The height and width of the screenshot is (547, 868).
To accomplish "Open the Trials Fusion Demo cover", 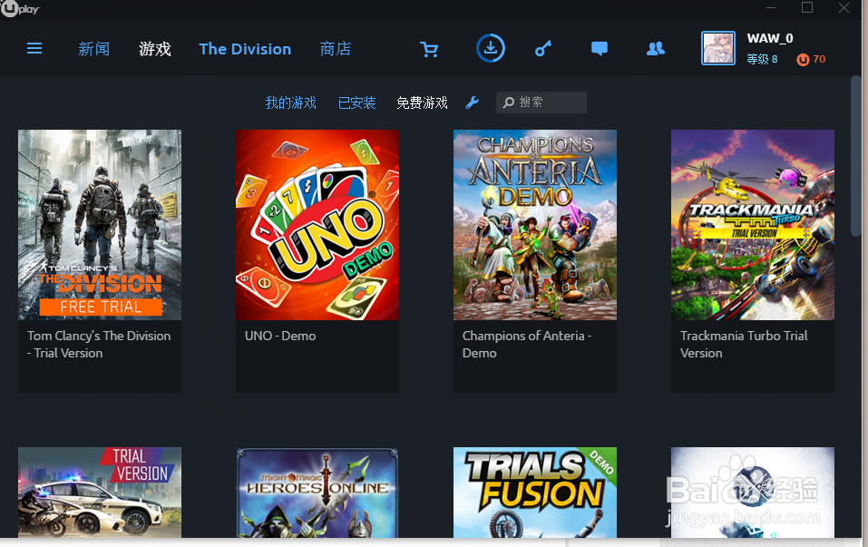I will point(535,493).
